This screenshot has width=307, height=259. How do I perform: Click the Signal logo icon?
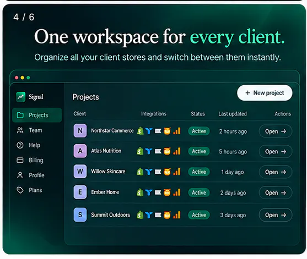[x=21, y=97]
